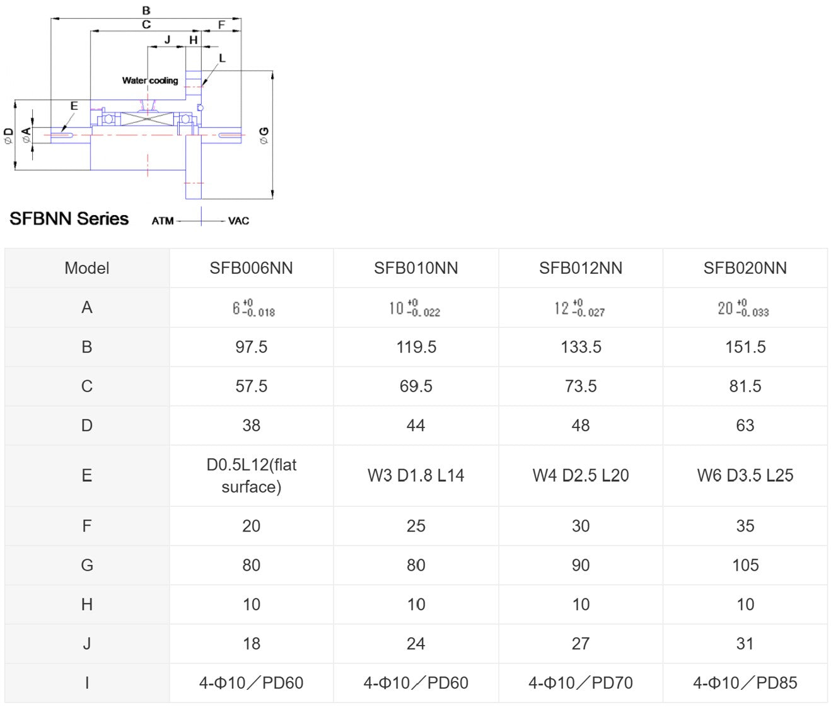Viewport: 831px width, 710px height.
Task: Click the tolerance value 20 +0/-0.033
Action: [x=743, y=308]
